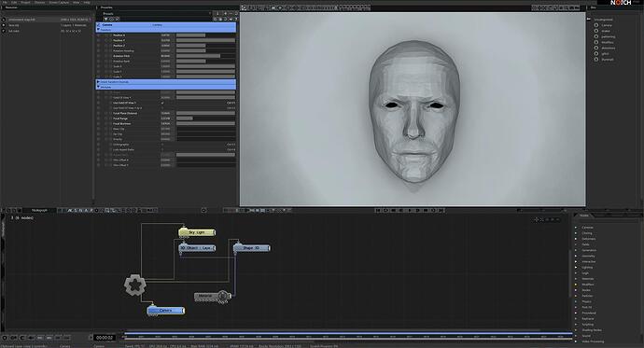The image size is (644, 348).
Task: Expand the Lighting node category
Action: pyautogui.click(x=576, y=267)
